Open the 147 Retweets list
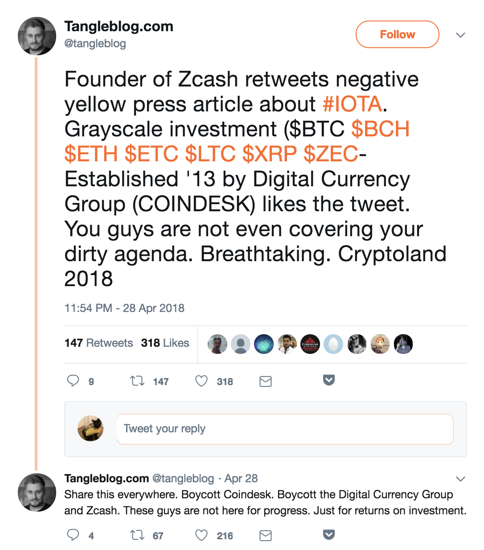Screen dimensions: 484x550 click(99, 343)
